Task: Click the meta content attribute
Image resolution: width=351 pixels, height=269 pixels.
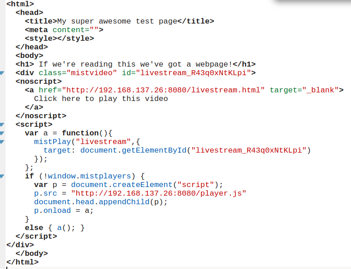Action: (75, 30)
